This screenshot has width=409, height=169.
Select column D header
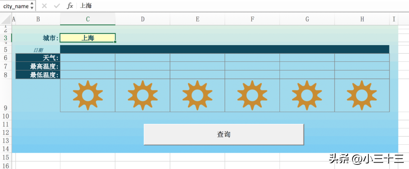pyautogui.click(x=143, y=19)
